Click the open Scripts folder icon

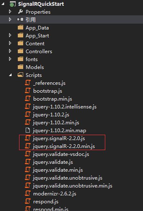[20, 75]
